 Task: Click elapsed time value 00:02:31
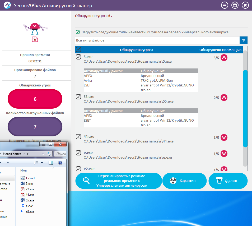[35, 61]
